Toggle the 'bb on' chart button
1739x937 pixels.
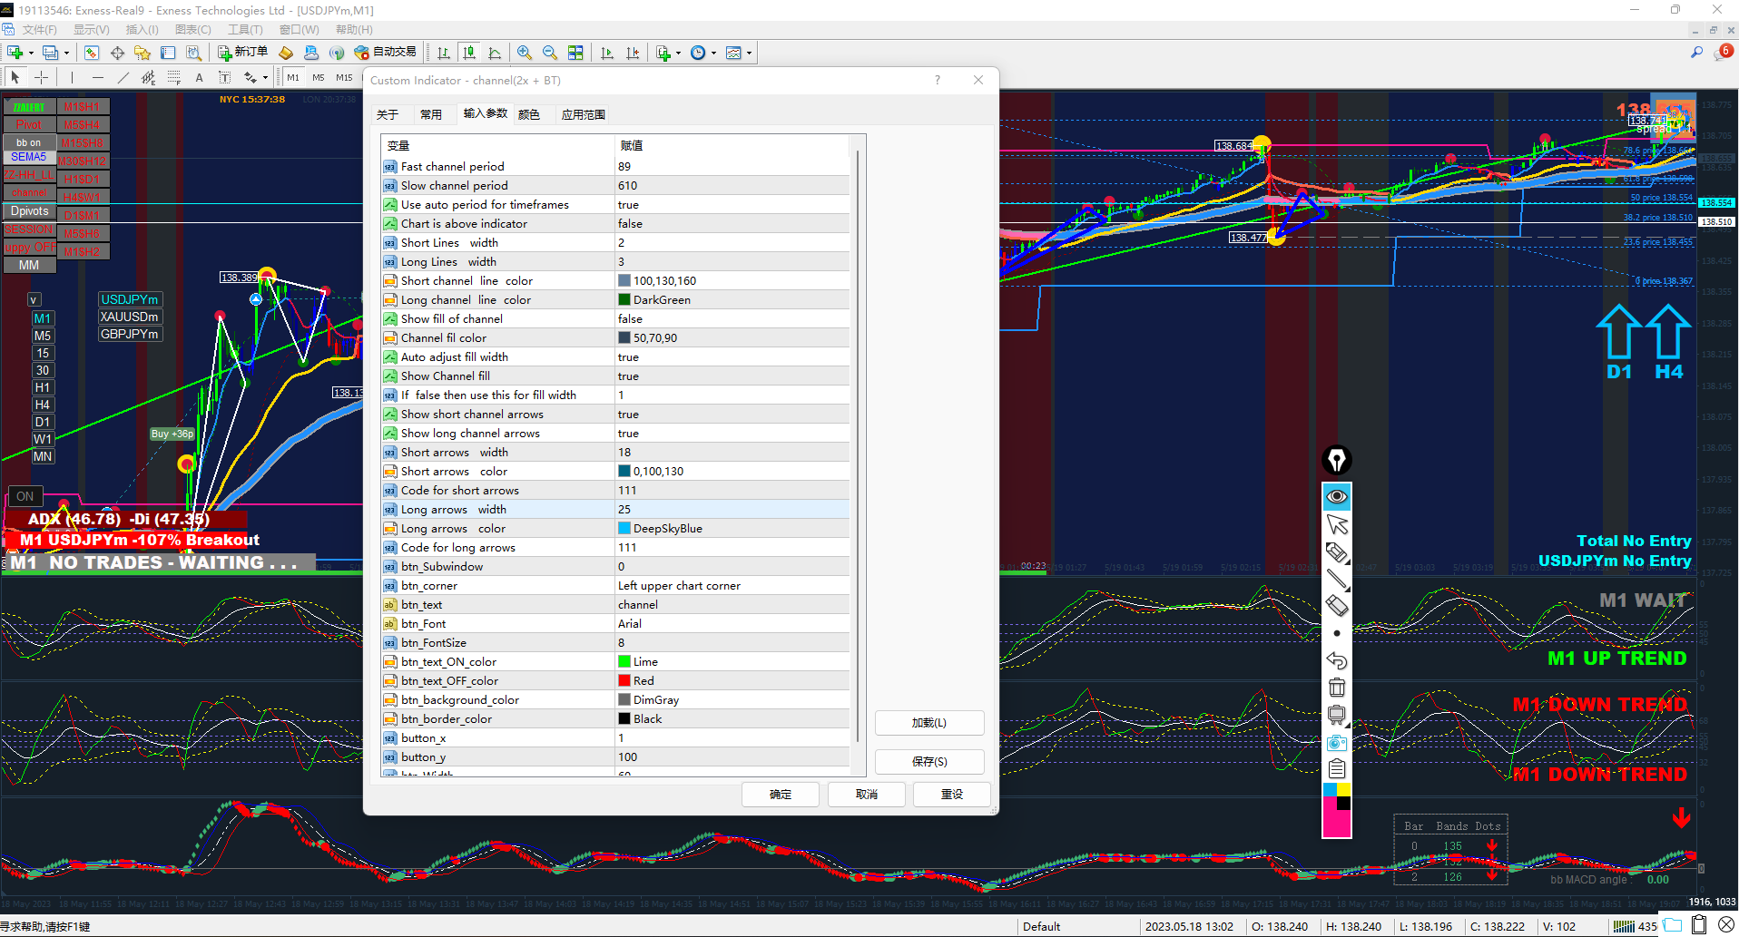coord(29,142)
